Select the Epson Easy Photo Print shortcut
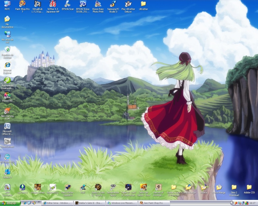The height and width of the screenshot is (206, 258). pos(98,6)
